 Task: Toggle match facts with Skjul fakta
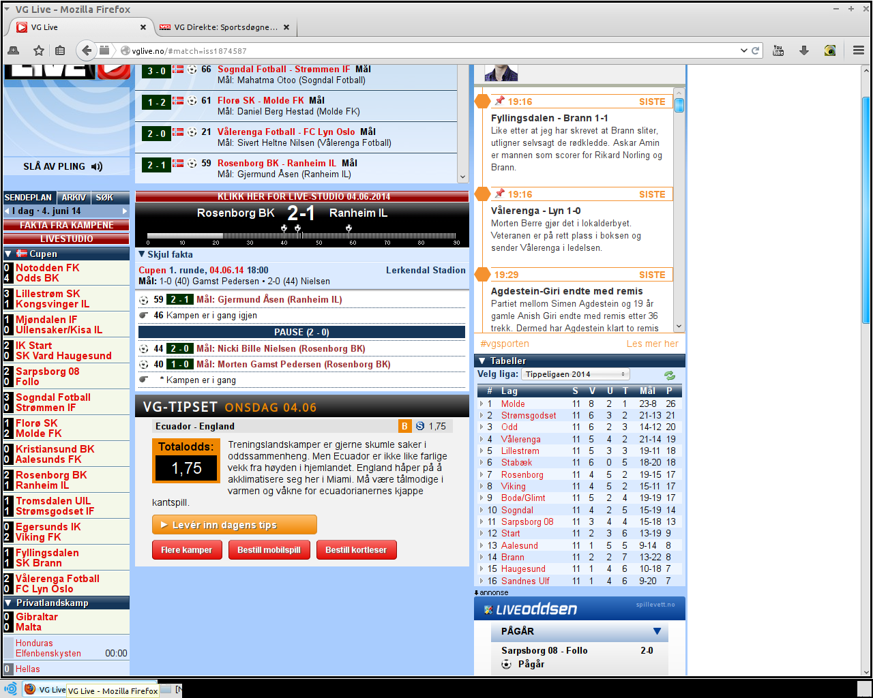click(166, 254)
